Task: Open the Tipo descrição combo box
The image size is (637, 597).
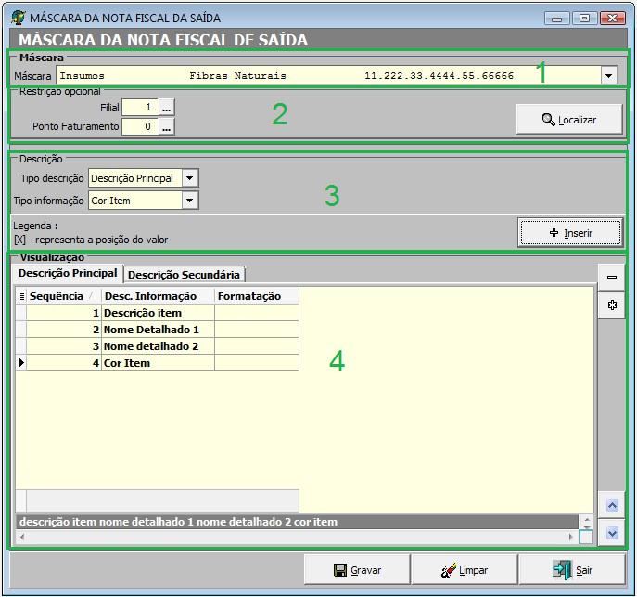Action: click(x=189, y=178)
